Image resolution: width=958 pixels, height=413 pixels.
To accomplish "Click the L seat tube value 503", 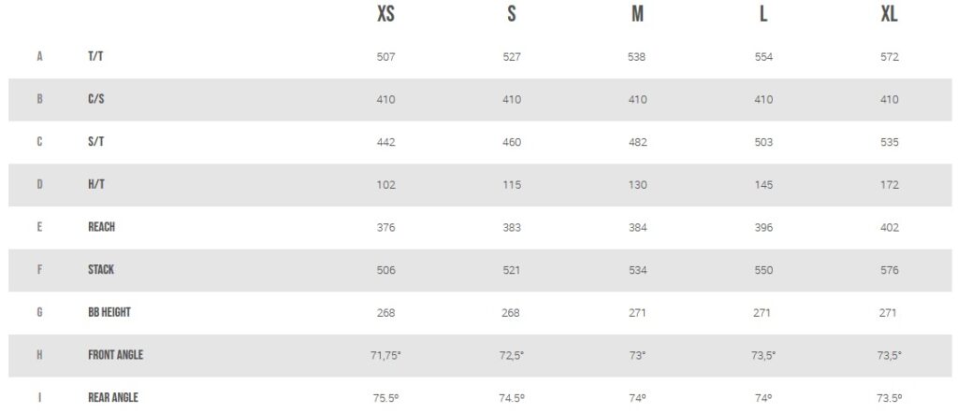I will pyautogui.click(x=763, y=142).
